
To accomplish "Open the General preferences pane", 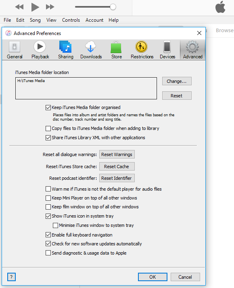I will [15, 50].
